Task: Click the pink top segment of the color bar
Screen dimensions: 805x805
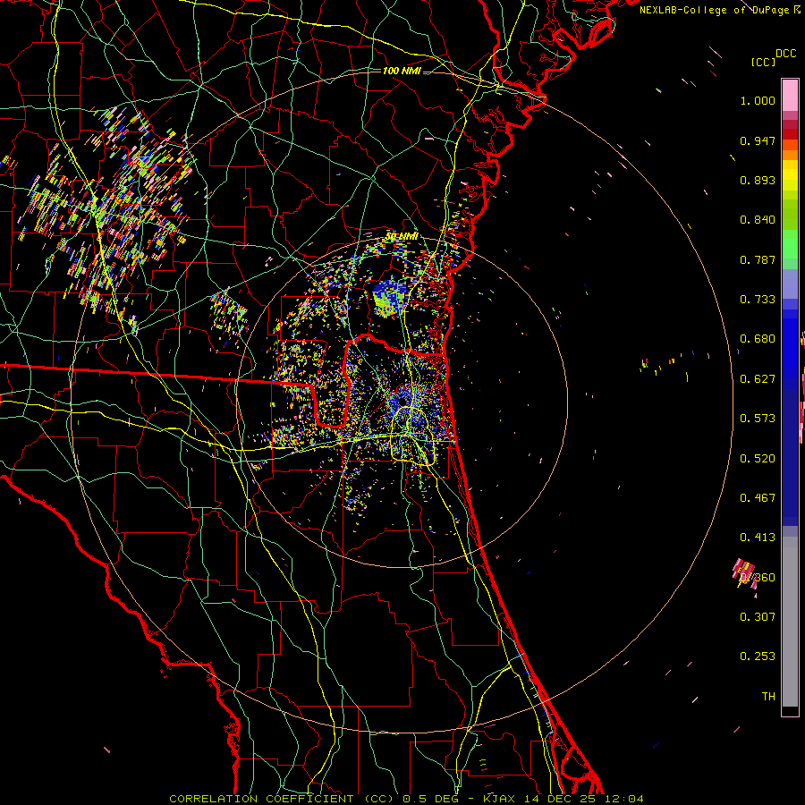Action: (790, 95)
